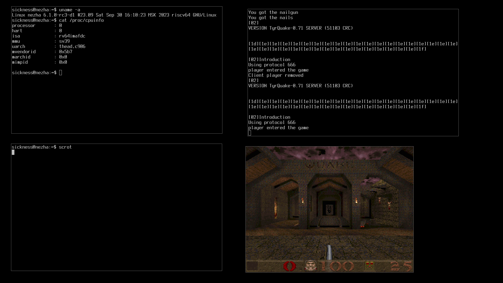
Task: Click the mvendorid value '0x5b7'
Action: point(66,52)
